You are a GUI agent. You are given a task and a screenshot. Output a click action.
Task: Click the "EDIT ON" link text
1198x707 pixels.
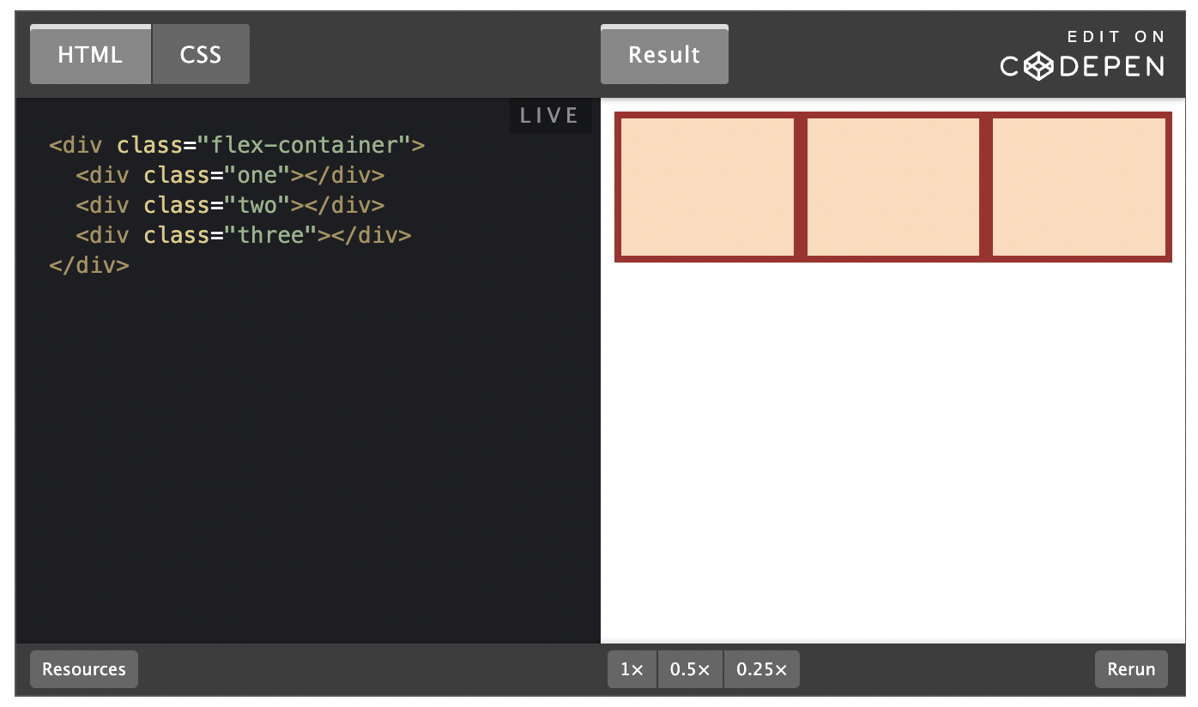click(1116, 37)
